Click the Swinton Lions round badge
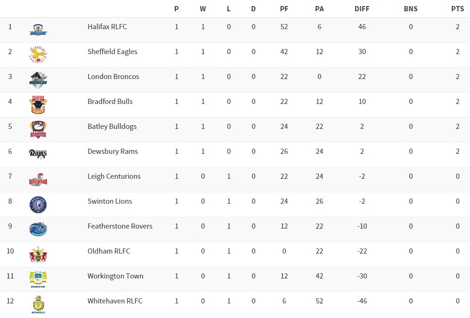Viewport: 470px width, 318px height. (x=38, y=205)
